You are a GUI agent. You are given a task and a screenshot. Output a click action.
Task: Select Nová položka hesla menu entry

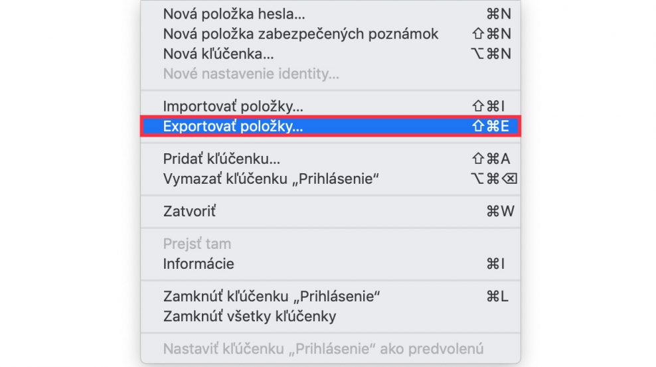(x=331, y=14)
